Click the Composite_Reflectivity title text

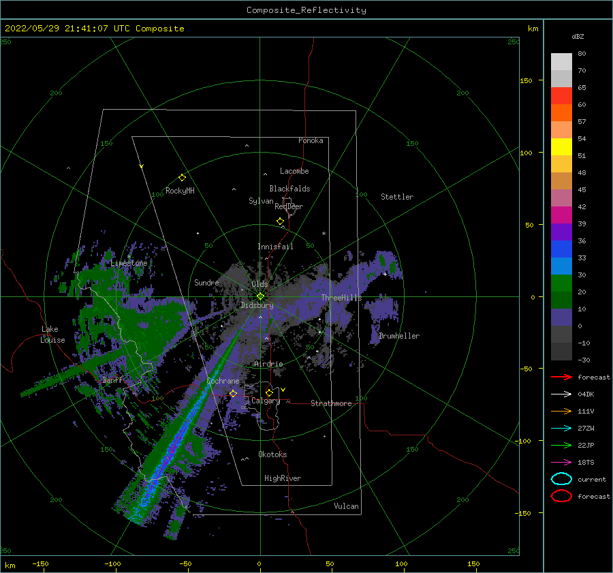(x=306, y=10)
